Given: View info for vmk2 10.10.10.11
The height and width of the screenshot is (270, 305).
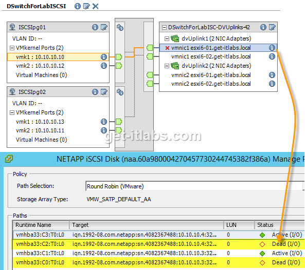Looking at the screenshot, I should click(x=104, y=130).
